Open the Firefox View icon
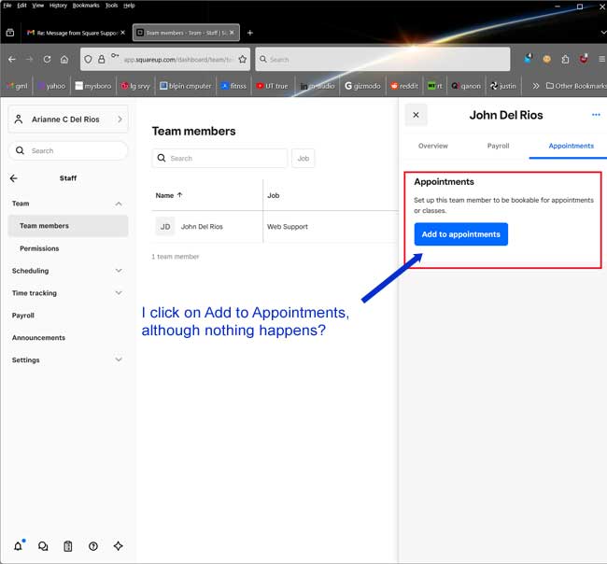Viewport: 607px width, 564px height. point(10,33)
